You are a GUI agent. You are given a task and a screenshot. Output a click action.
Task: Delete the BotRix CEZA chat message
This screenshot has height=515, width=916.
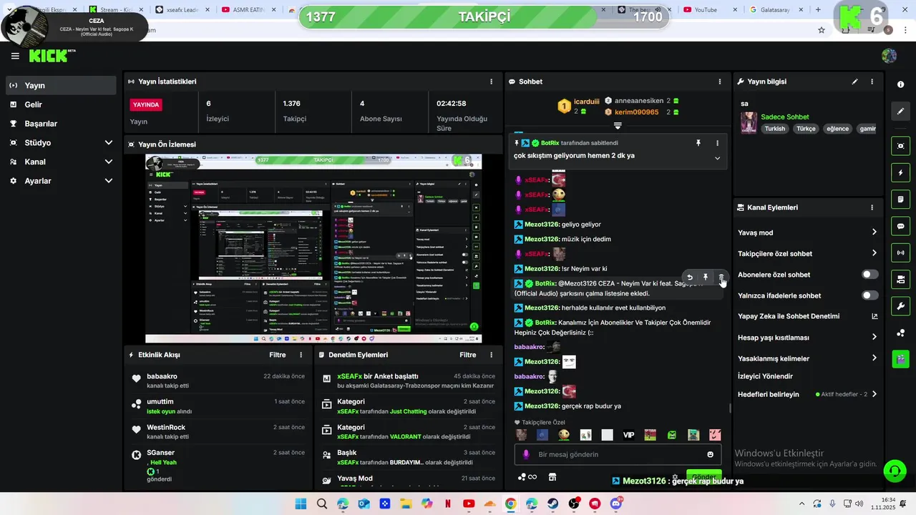(721, 278)
